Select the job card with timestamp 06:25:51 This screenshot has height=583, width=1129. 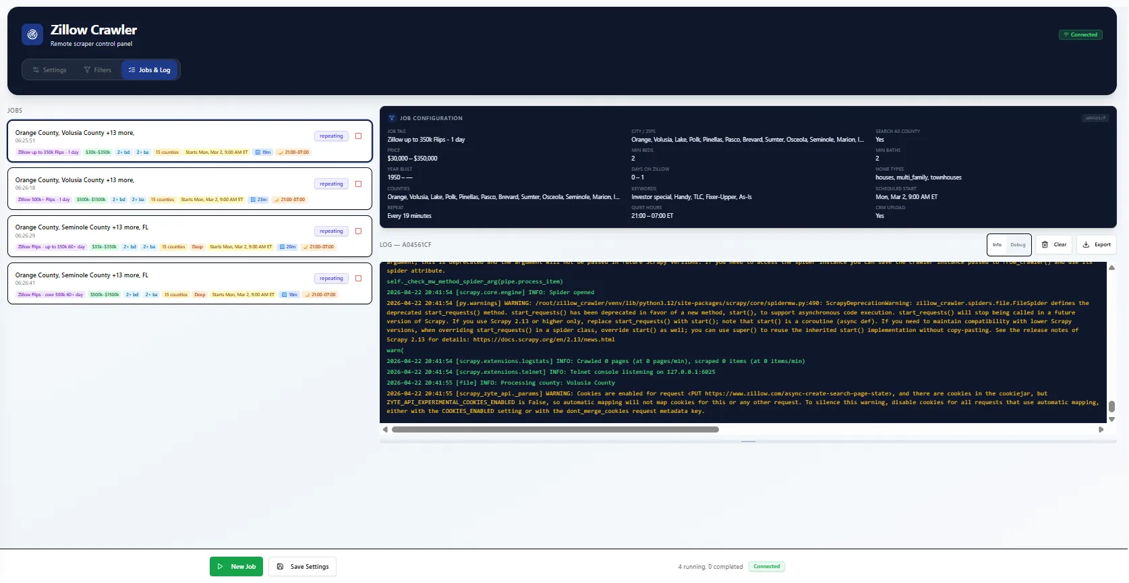pyautogui.click(x=190, y=141)
